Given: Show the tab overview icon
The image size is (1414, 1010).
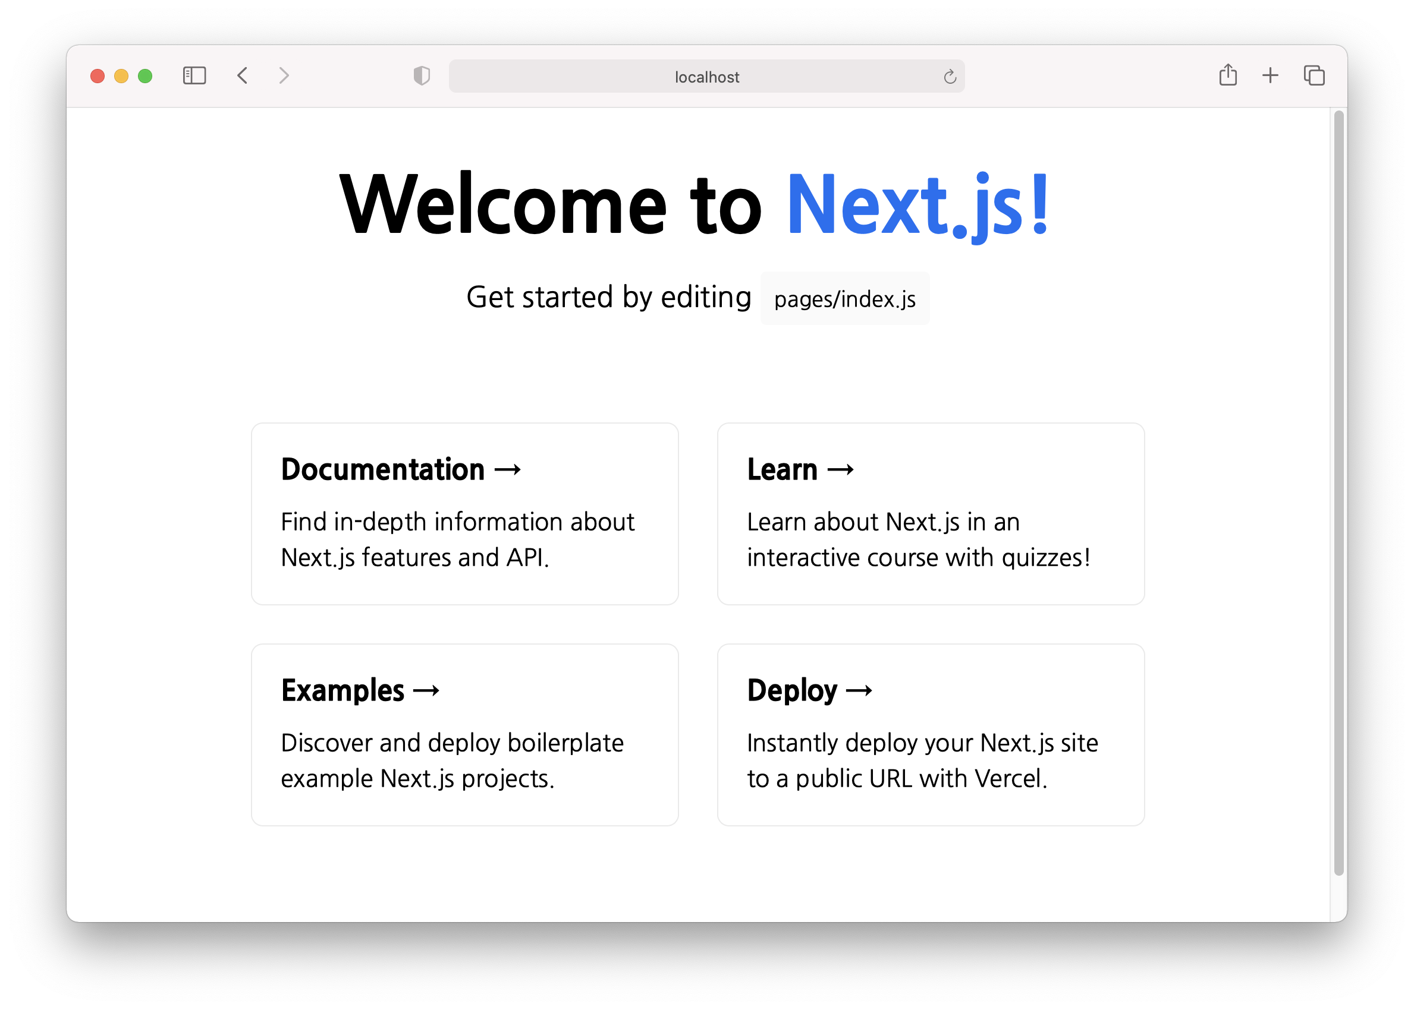Looking at the screenshot, I should 1314,76.
